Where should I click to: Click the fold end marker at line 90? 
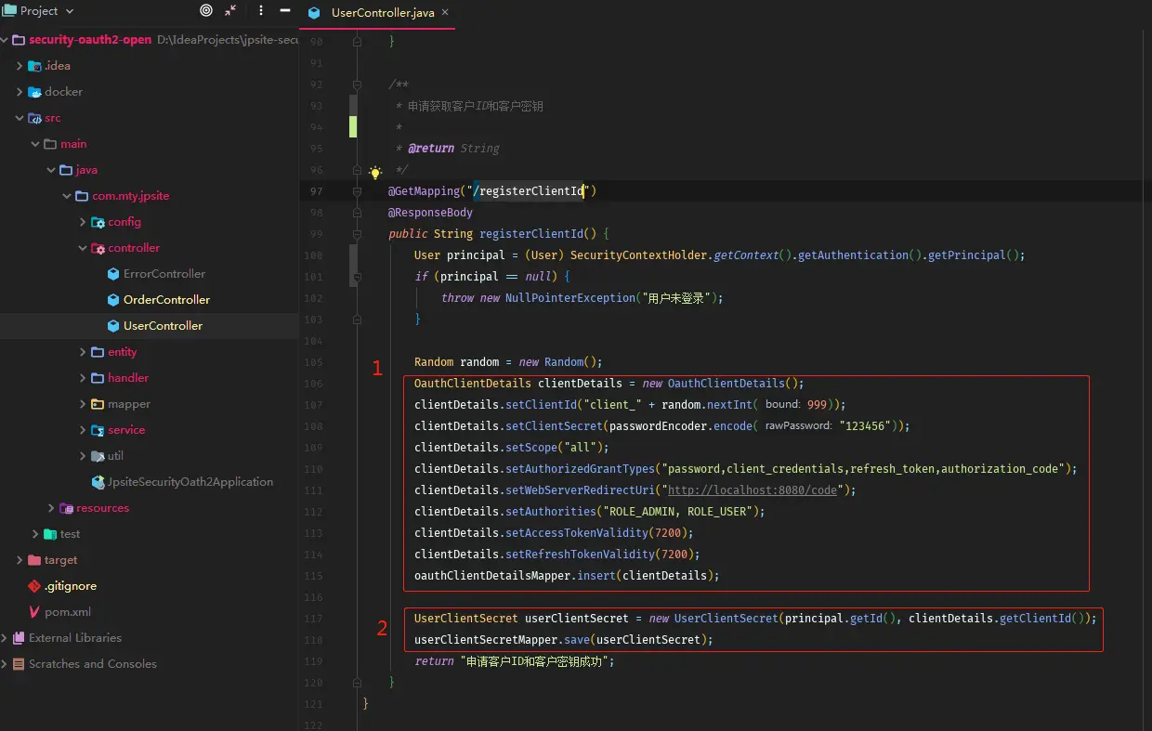(357, 42)
